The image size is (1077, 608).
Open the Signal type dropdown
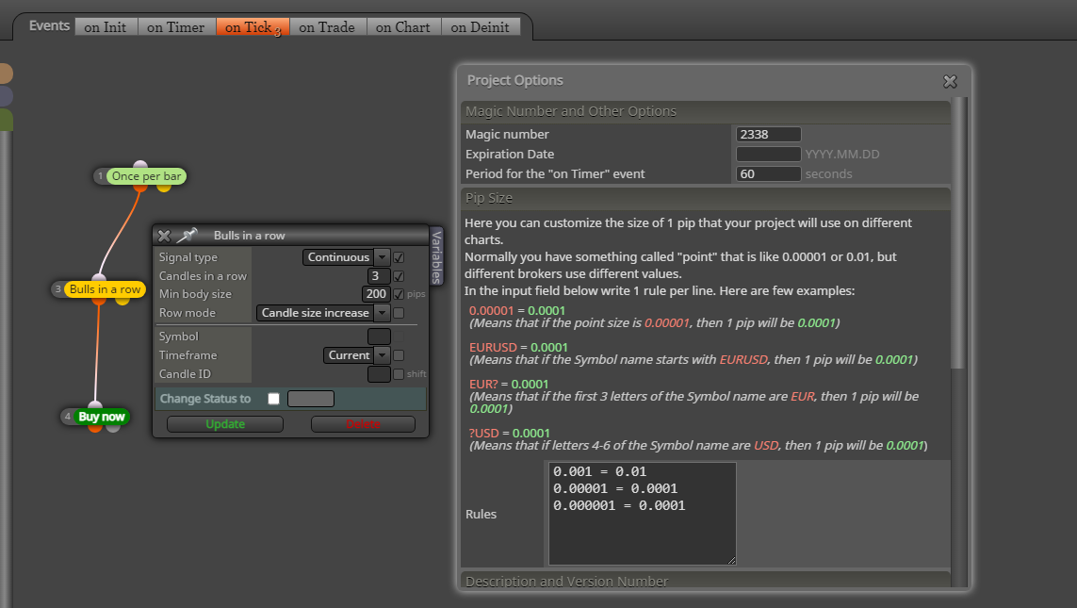coord(346,257)
